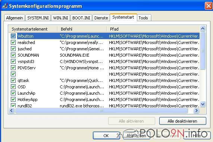
Task: Disable the jusched startup entry
Action: tap(13, 49)
